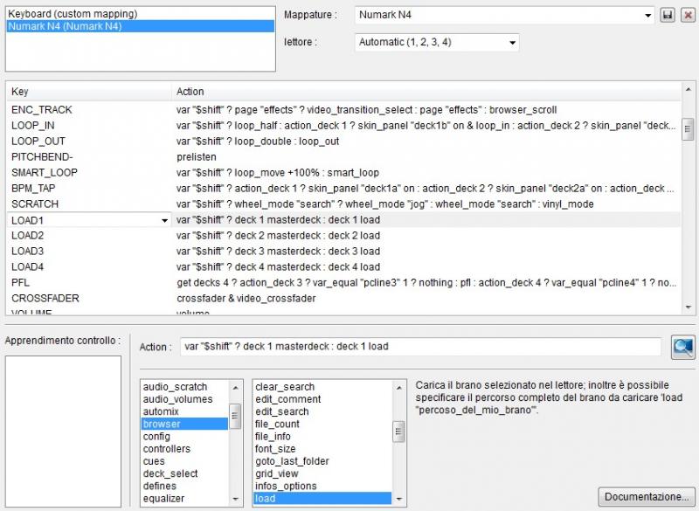Image resolution: width=699 pixels, height=511 pixels.
Task: Pick the clear_search action
Action: [285, 387]
